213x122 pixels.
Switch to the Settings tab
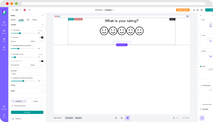tap(13, 20)
